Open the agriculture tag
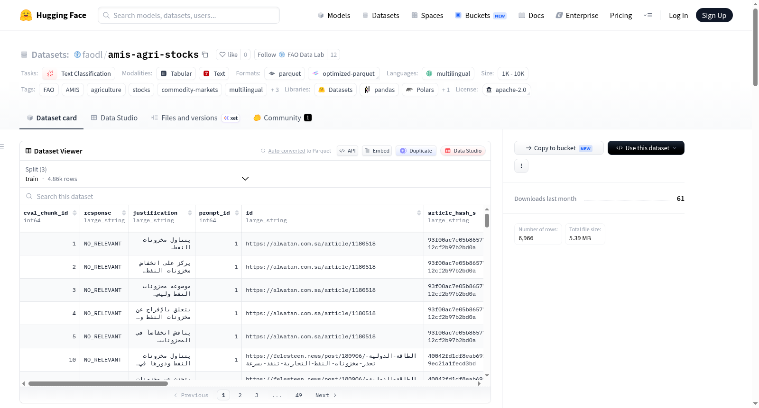The image size is (759, 408). click(x=106, y=90)
